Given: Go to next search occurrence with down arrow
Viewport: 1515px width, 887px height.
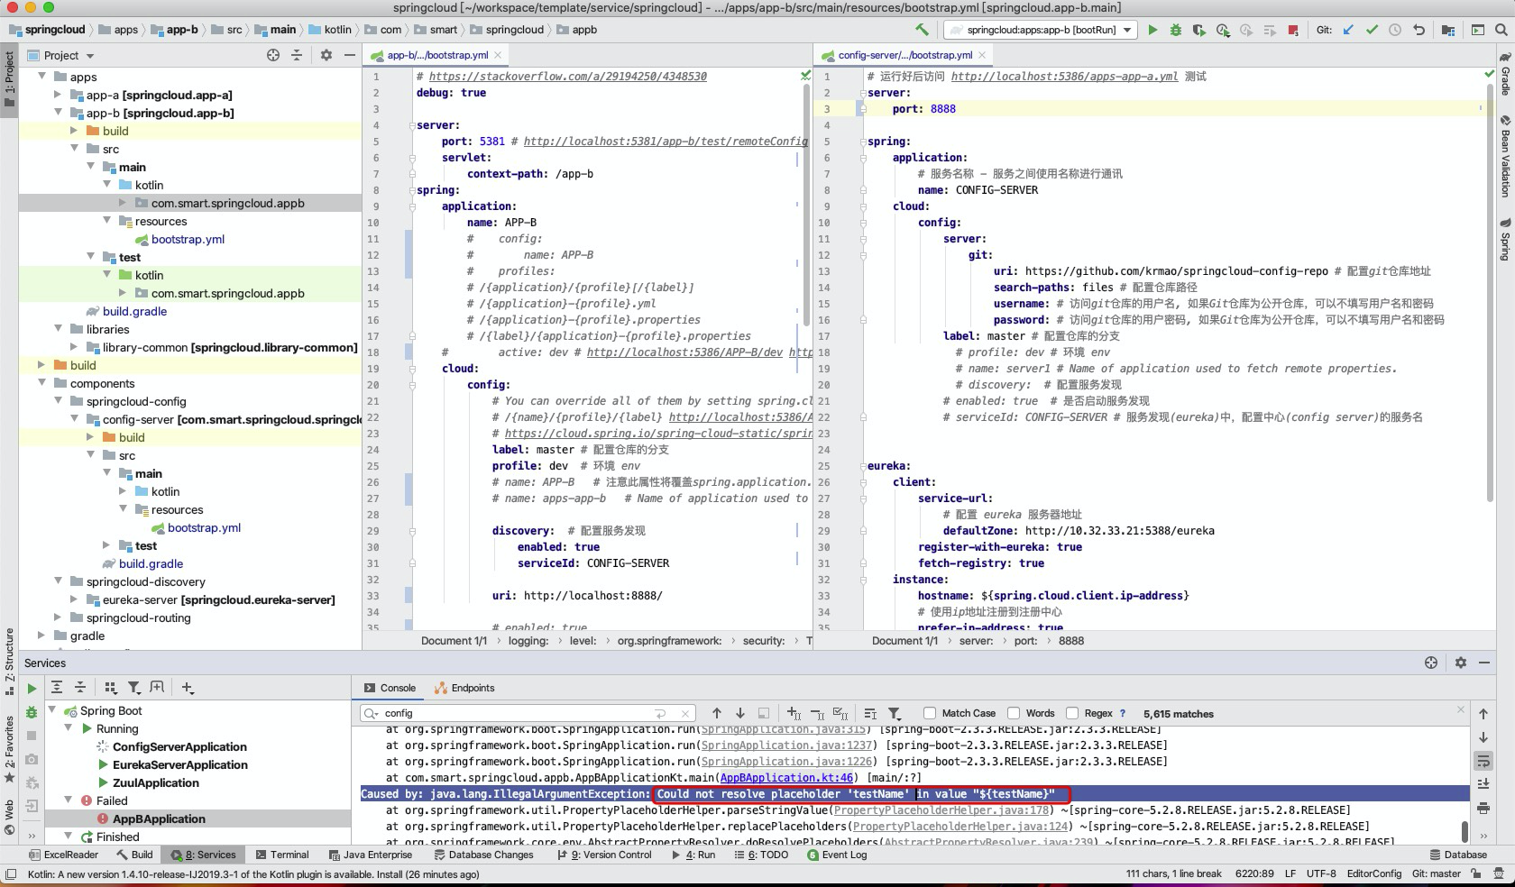Looking at the screenshot, I should tap(740, 713).
